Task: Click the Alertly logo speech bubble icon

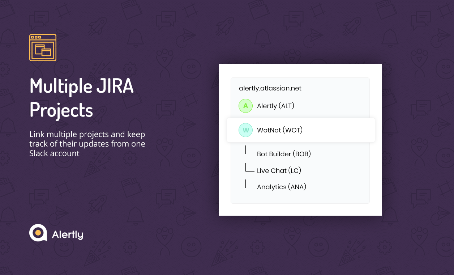Action: [38, 233]
